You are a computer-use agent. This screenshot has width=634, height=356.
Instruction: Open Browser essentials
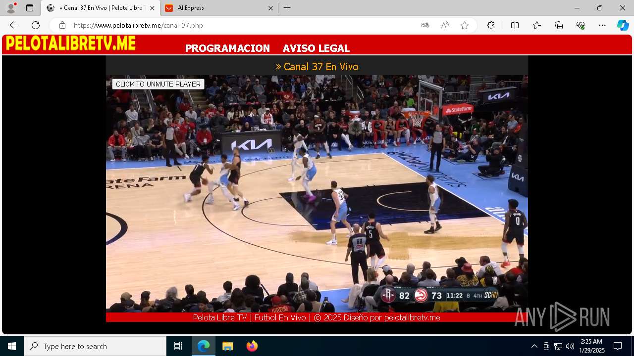tap(581, 25)
